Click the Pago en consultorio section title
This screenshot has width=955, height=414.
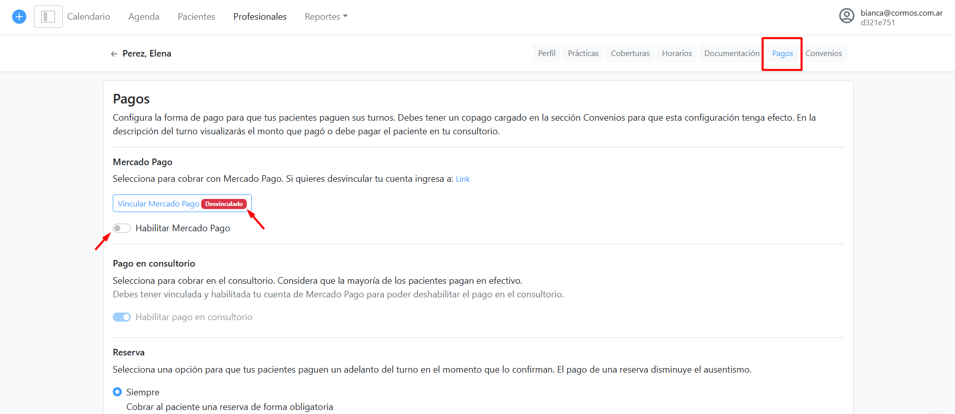click(154, 264)
